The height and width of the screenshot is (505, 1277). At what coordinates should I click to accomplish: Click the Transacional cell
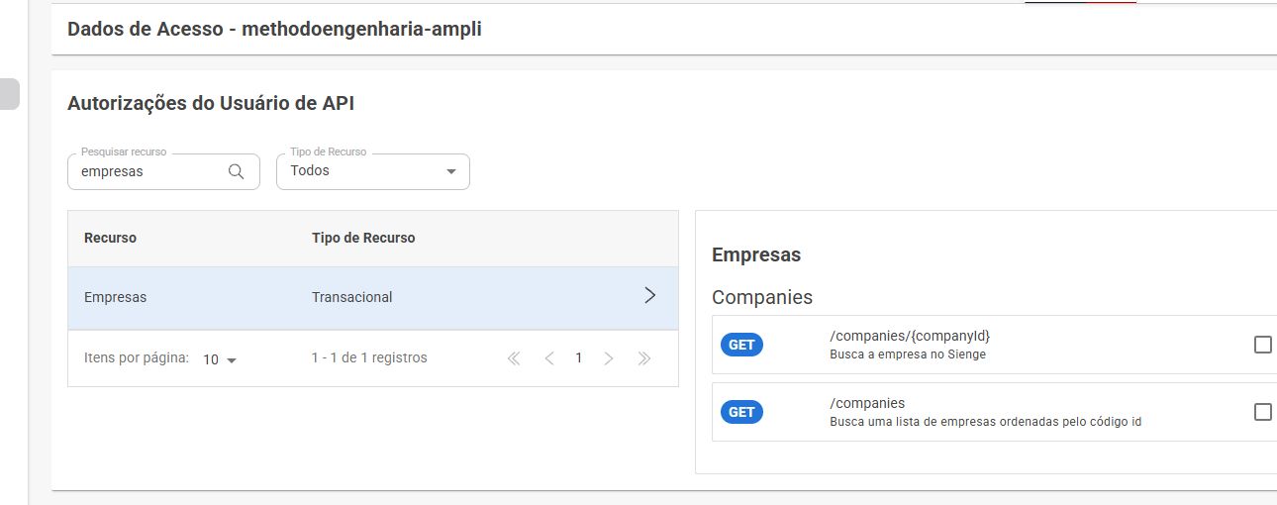tap(351, 297)
